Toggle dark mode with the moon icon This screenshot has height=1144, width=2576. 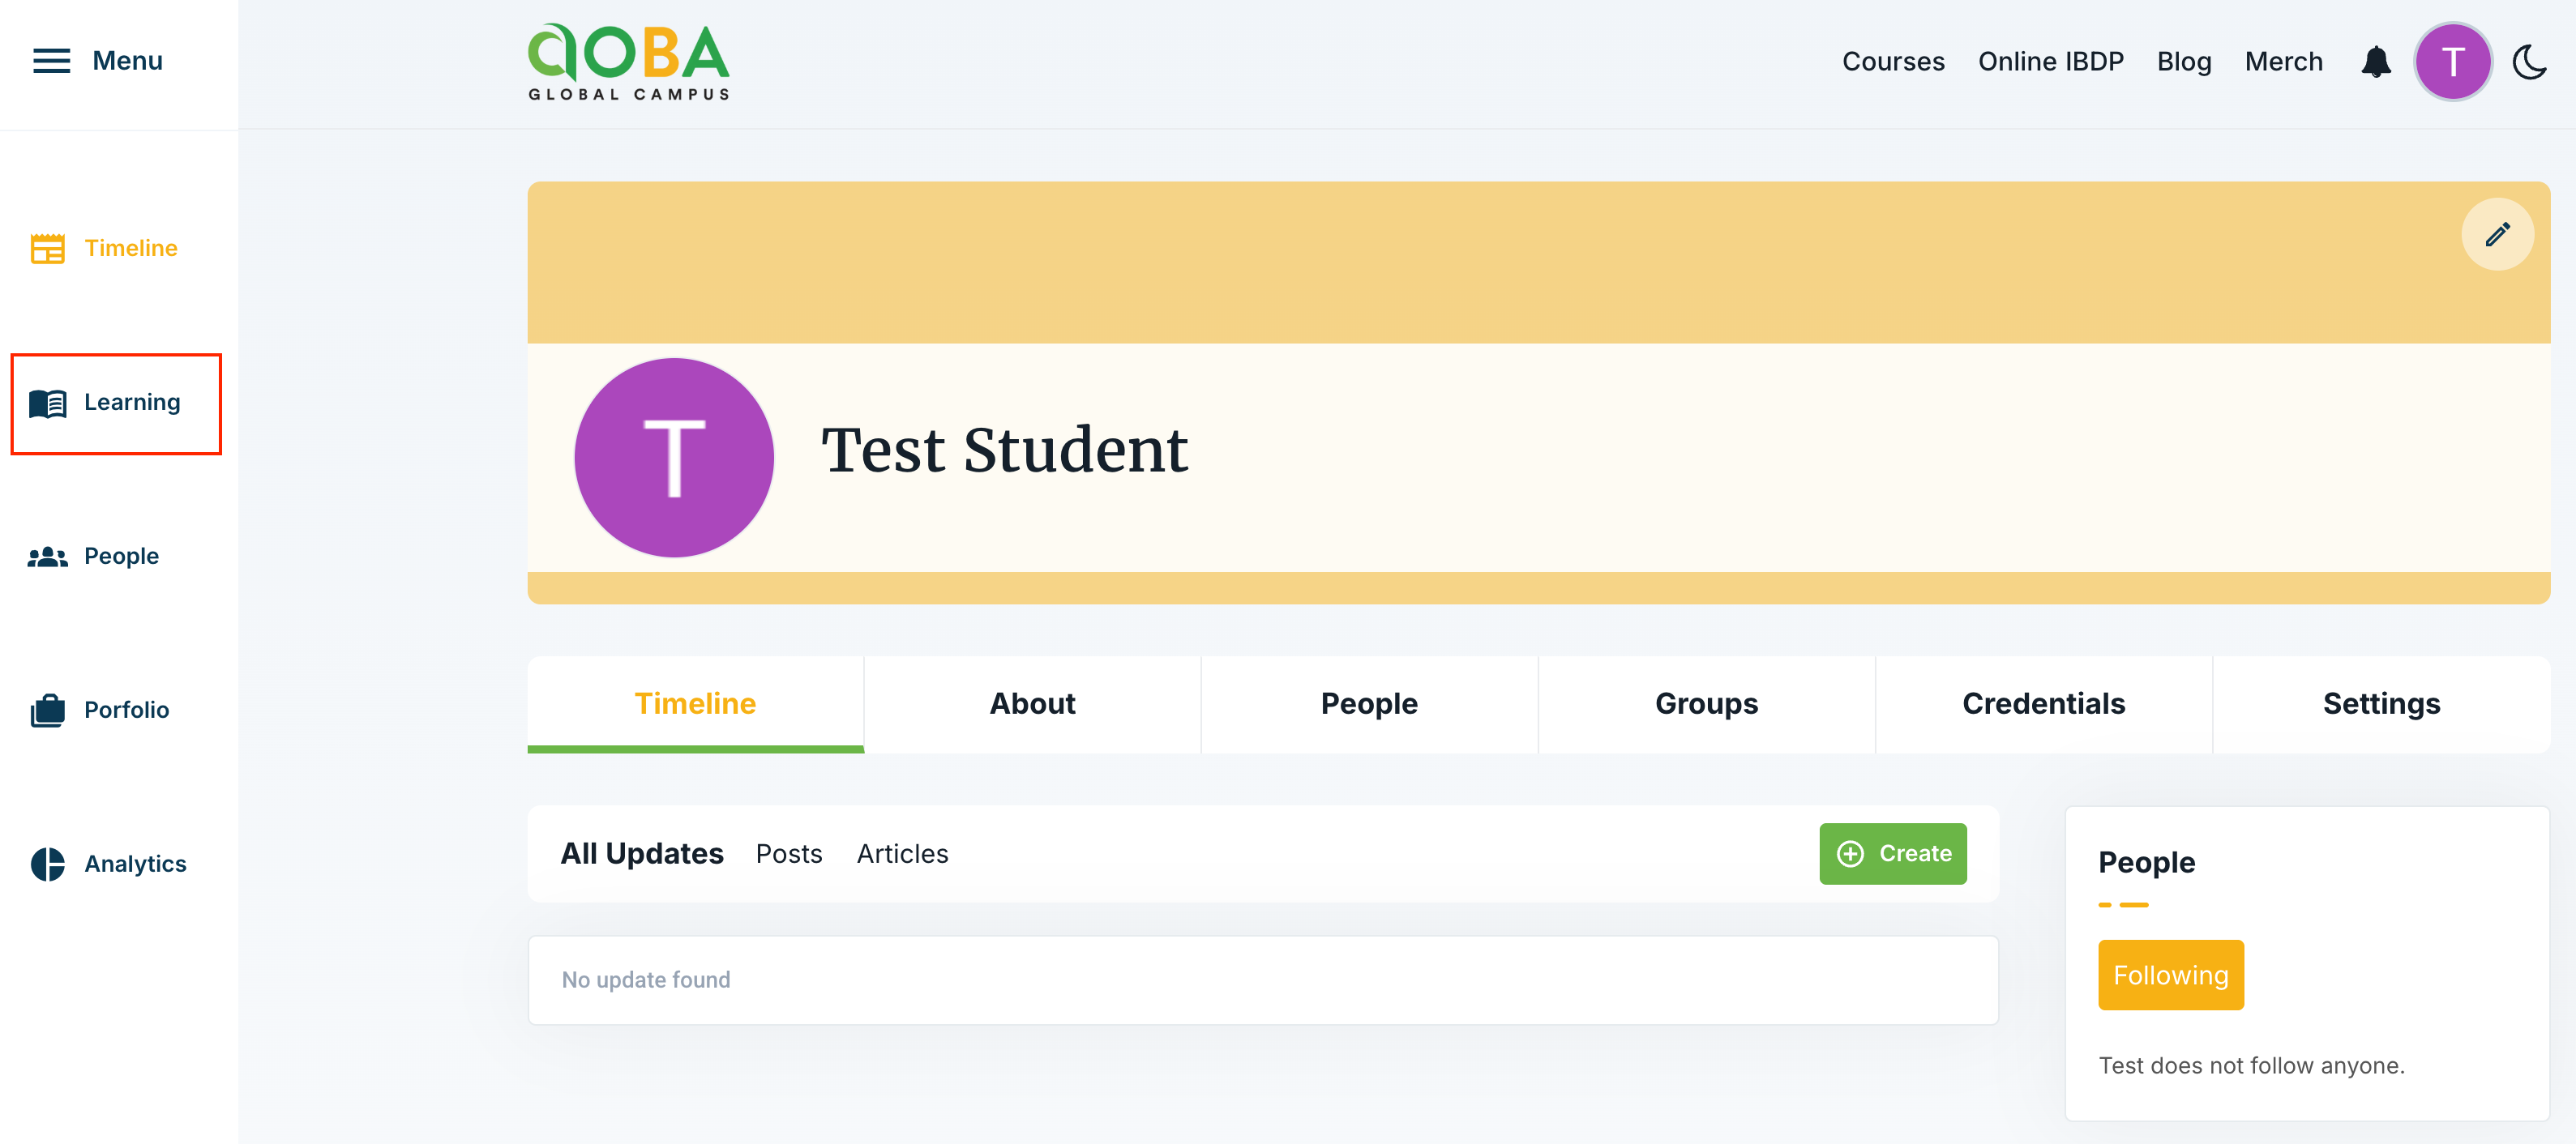(2530, 61)
